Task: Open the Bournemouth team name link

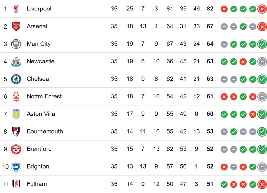Action: click(45, 131)
